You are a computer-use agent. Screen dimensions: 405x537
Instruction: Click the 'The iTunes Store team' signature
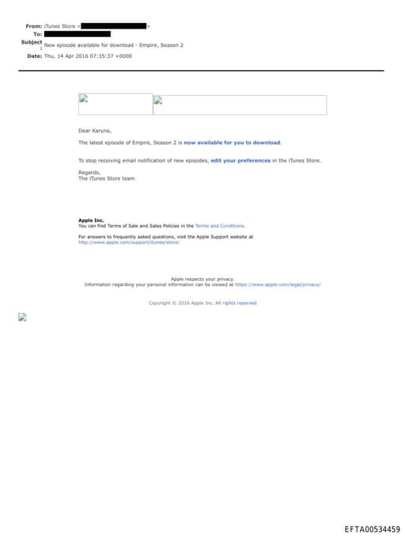click(x=106, y=179)
